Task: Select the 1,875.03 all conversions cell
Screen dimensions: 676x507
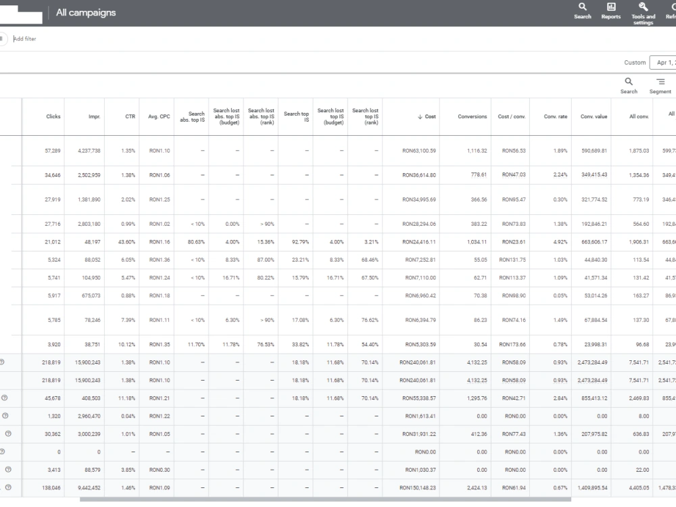Action: (x=639, y=151)
